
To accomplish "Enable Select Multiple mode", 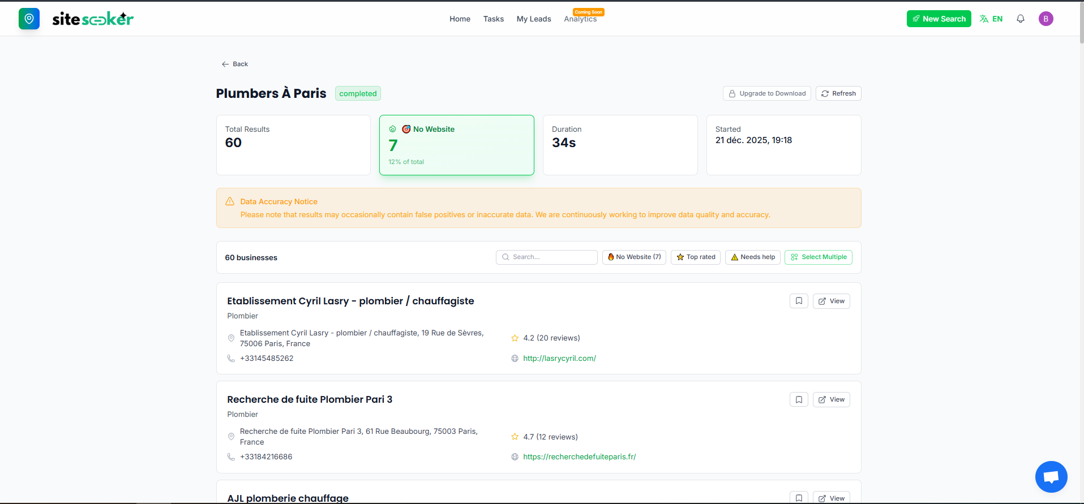I will 819,257.
